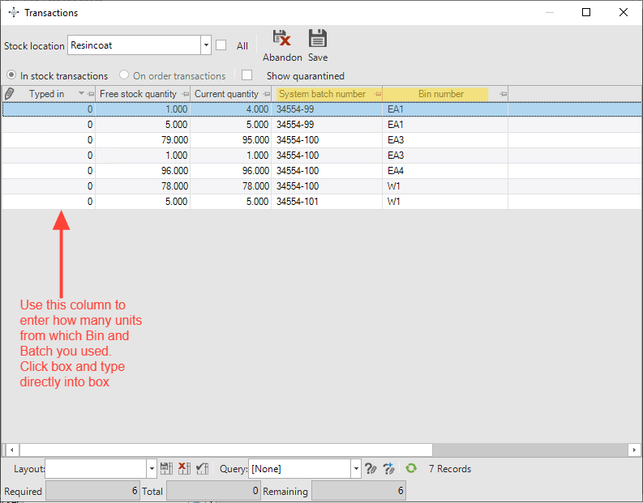This screenshot has height=503, width=643.
Task: Click the scrollbar right arrow
Action: (x=634, y=450)
